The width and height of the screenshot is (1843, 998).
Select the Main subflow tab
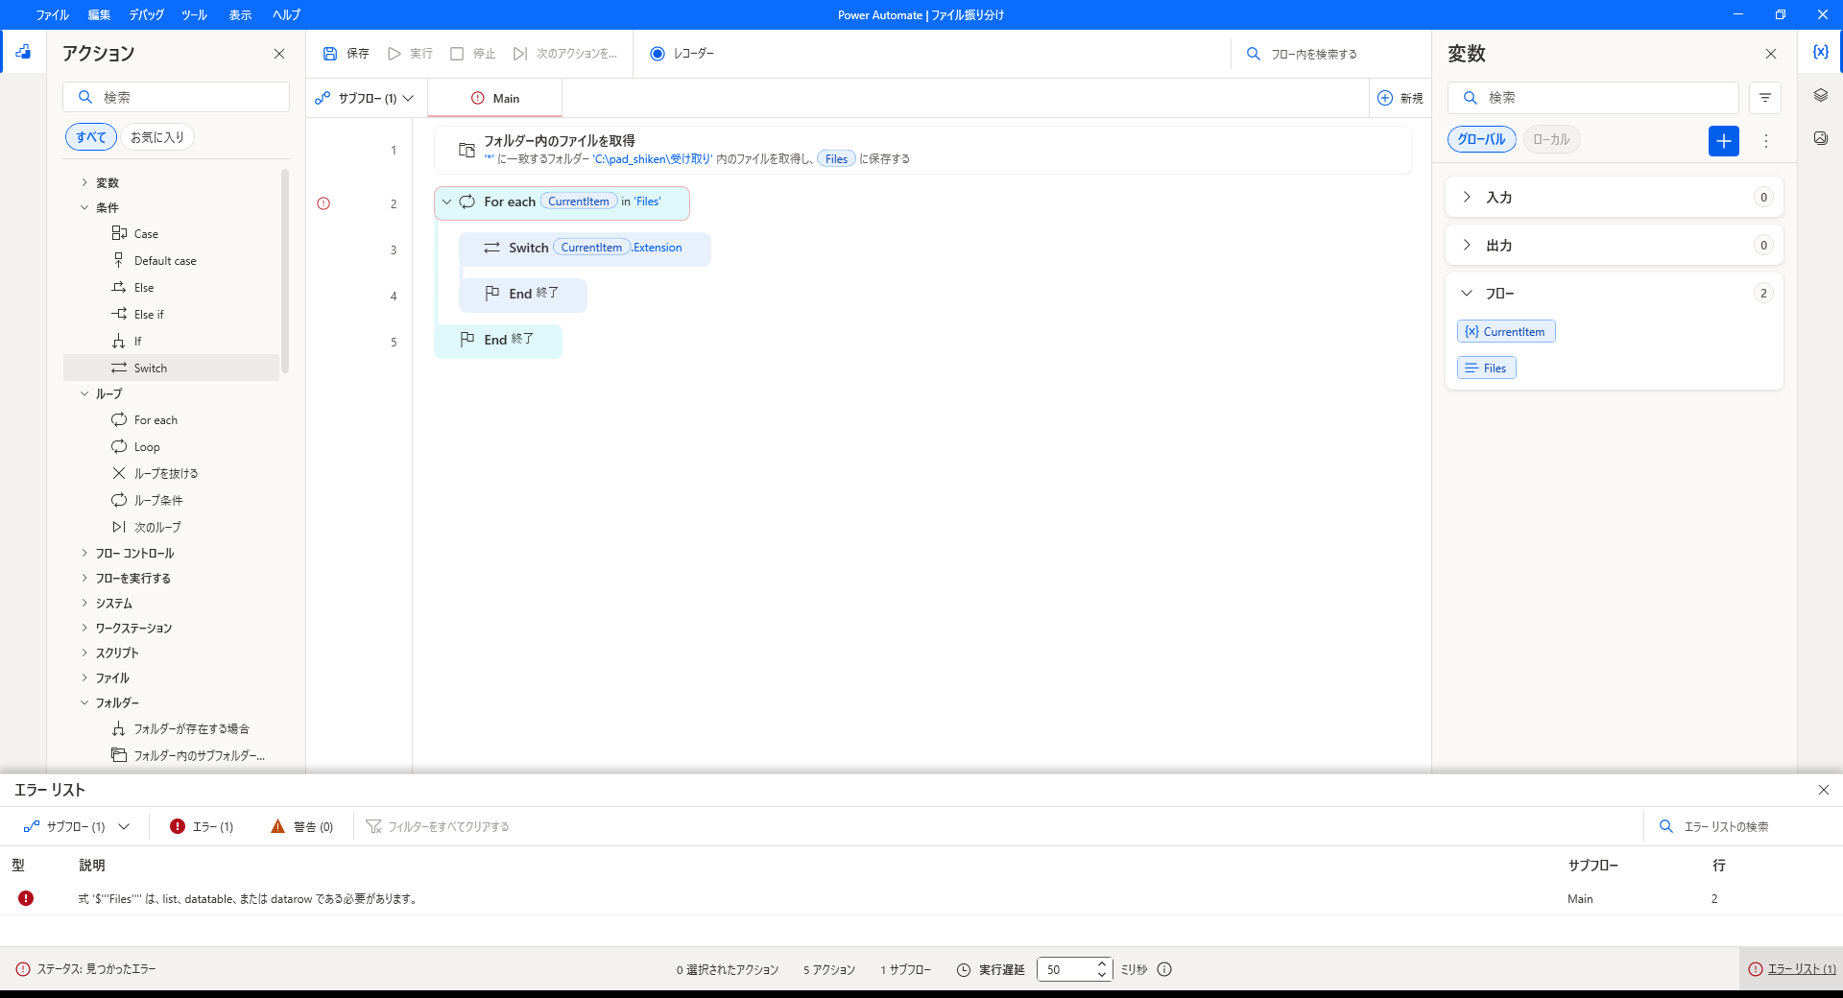(495, 98)
